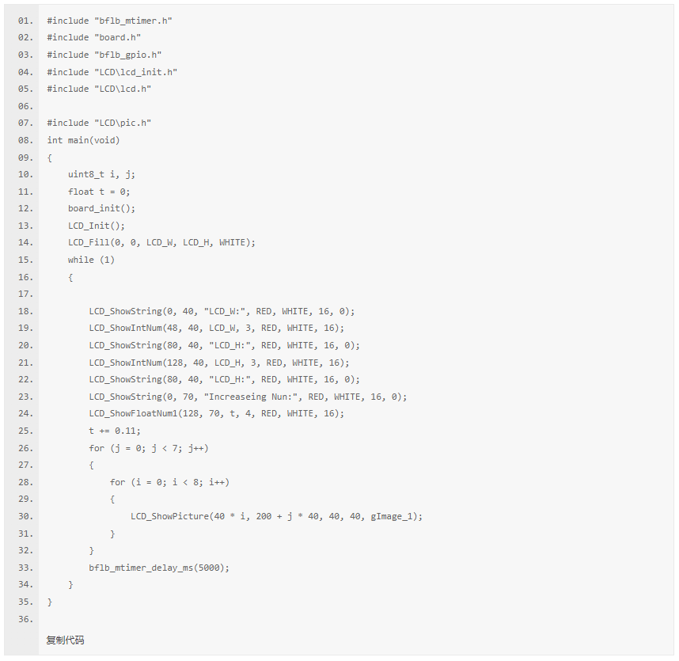Click the int main(void) line
679x661 pixels.
[83, 140]
